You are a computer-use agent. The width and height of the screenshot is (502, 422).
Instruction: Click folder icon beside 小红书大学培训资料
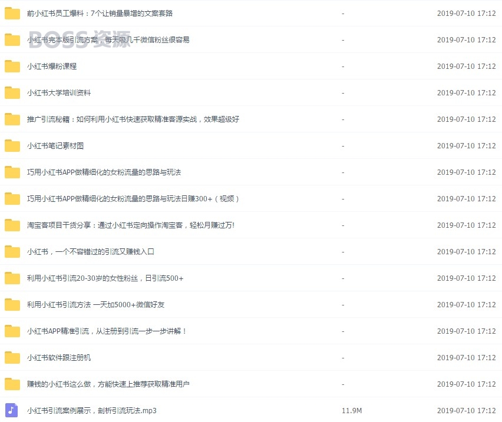[x=12, y=93]
